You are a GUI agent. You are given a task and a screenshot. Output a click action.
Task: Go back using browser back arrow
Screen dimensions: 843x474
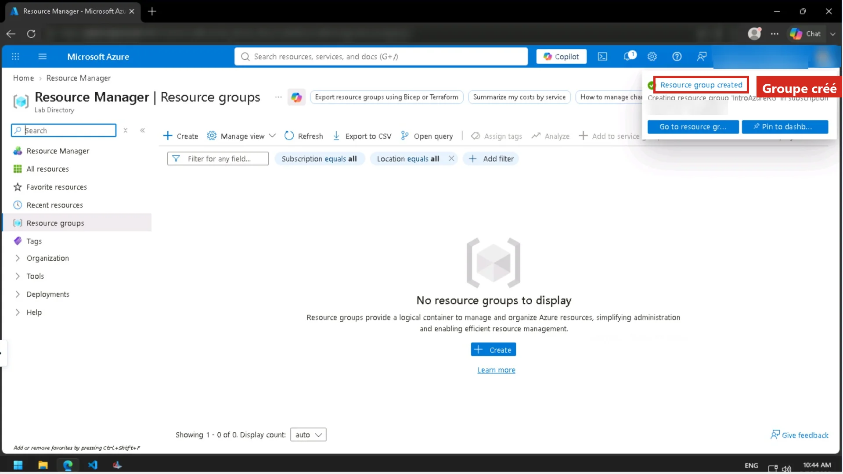tap(11, 34)
